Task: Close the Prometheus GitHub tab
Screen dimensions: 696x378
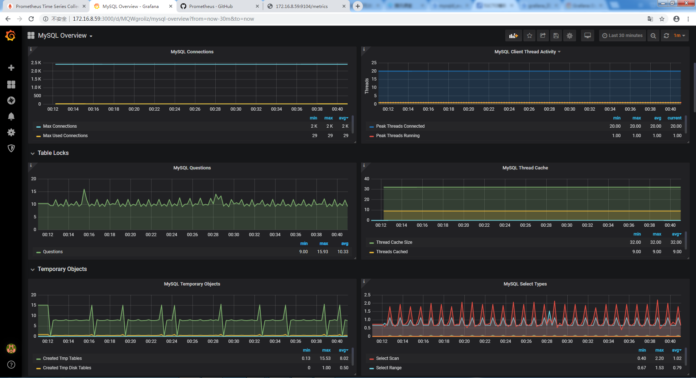Action: [x=257, y=6]
